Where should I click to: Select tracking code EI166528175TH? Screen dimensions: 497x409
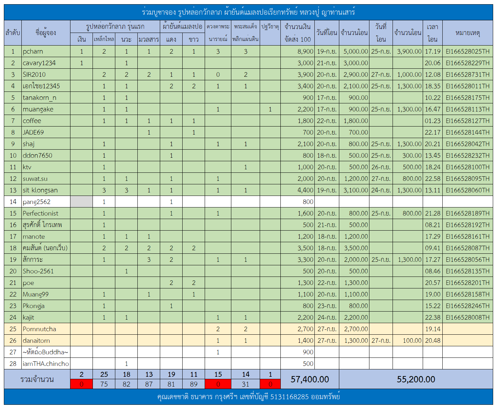468,97
